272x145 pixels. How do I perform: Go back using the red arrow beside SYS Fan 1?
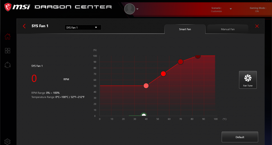(x=24, y=26)
